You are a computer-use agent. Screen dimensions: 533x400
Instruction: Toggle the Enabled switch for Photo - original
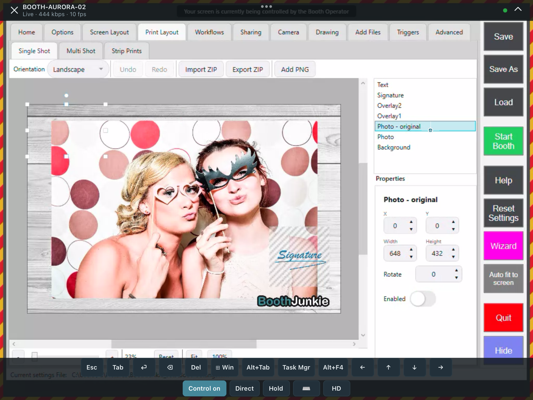click(423, 299)
